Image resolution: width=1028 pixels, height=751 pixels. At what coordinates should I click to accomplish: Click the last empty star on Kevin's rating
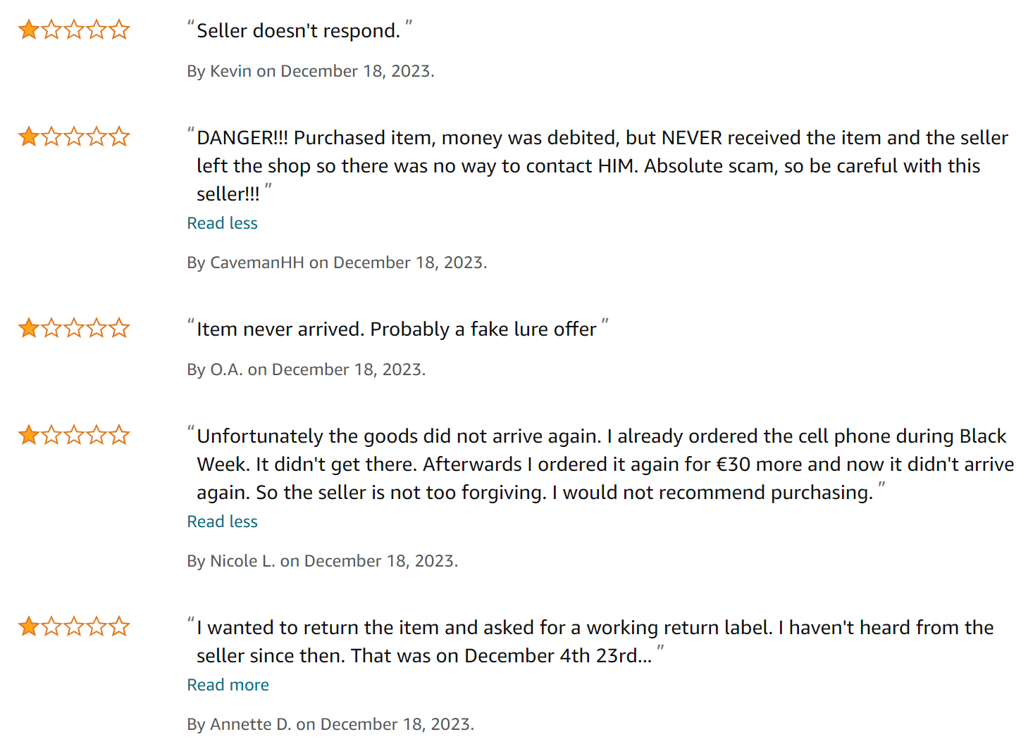[120, 30]
